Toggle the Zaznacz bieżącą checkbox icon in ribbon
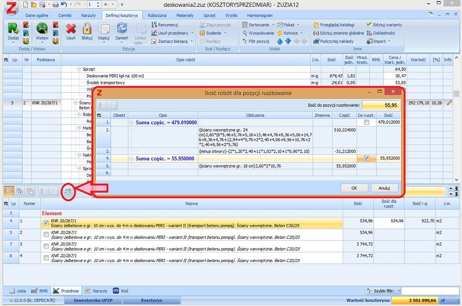 154,41
